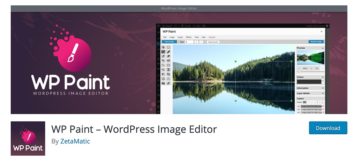Select the Crop tool
357x161 pixels.
tap(168, 74)
